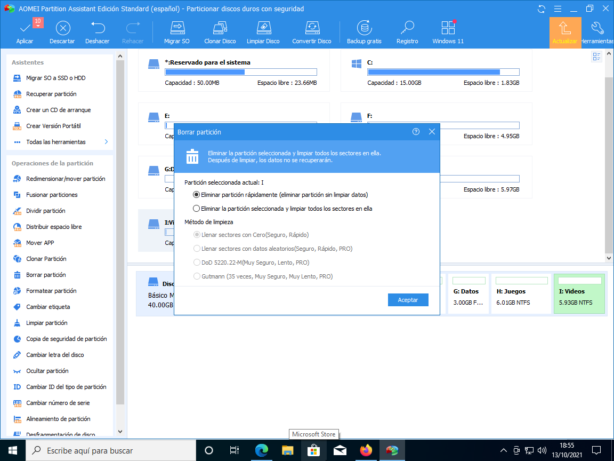614x461 pixels.
Task: Open Recuperar partición wizard
Action: click(x=51, y=94)
